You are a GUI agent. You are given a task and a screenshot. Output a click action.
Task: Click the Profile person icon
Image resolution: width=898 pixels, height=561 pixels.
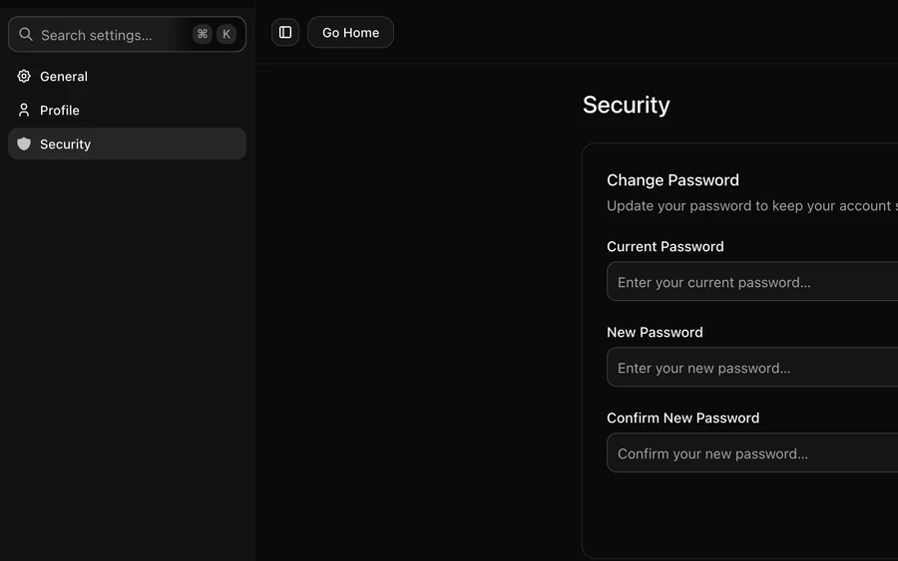24,110
